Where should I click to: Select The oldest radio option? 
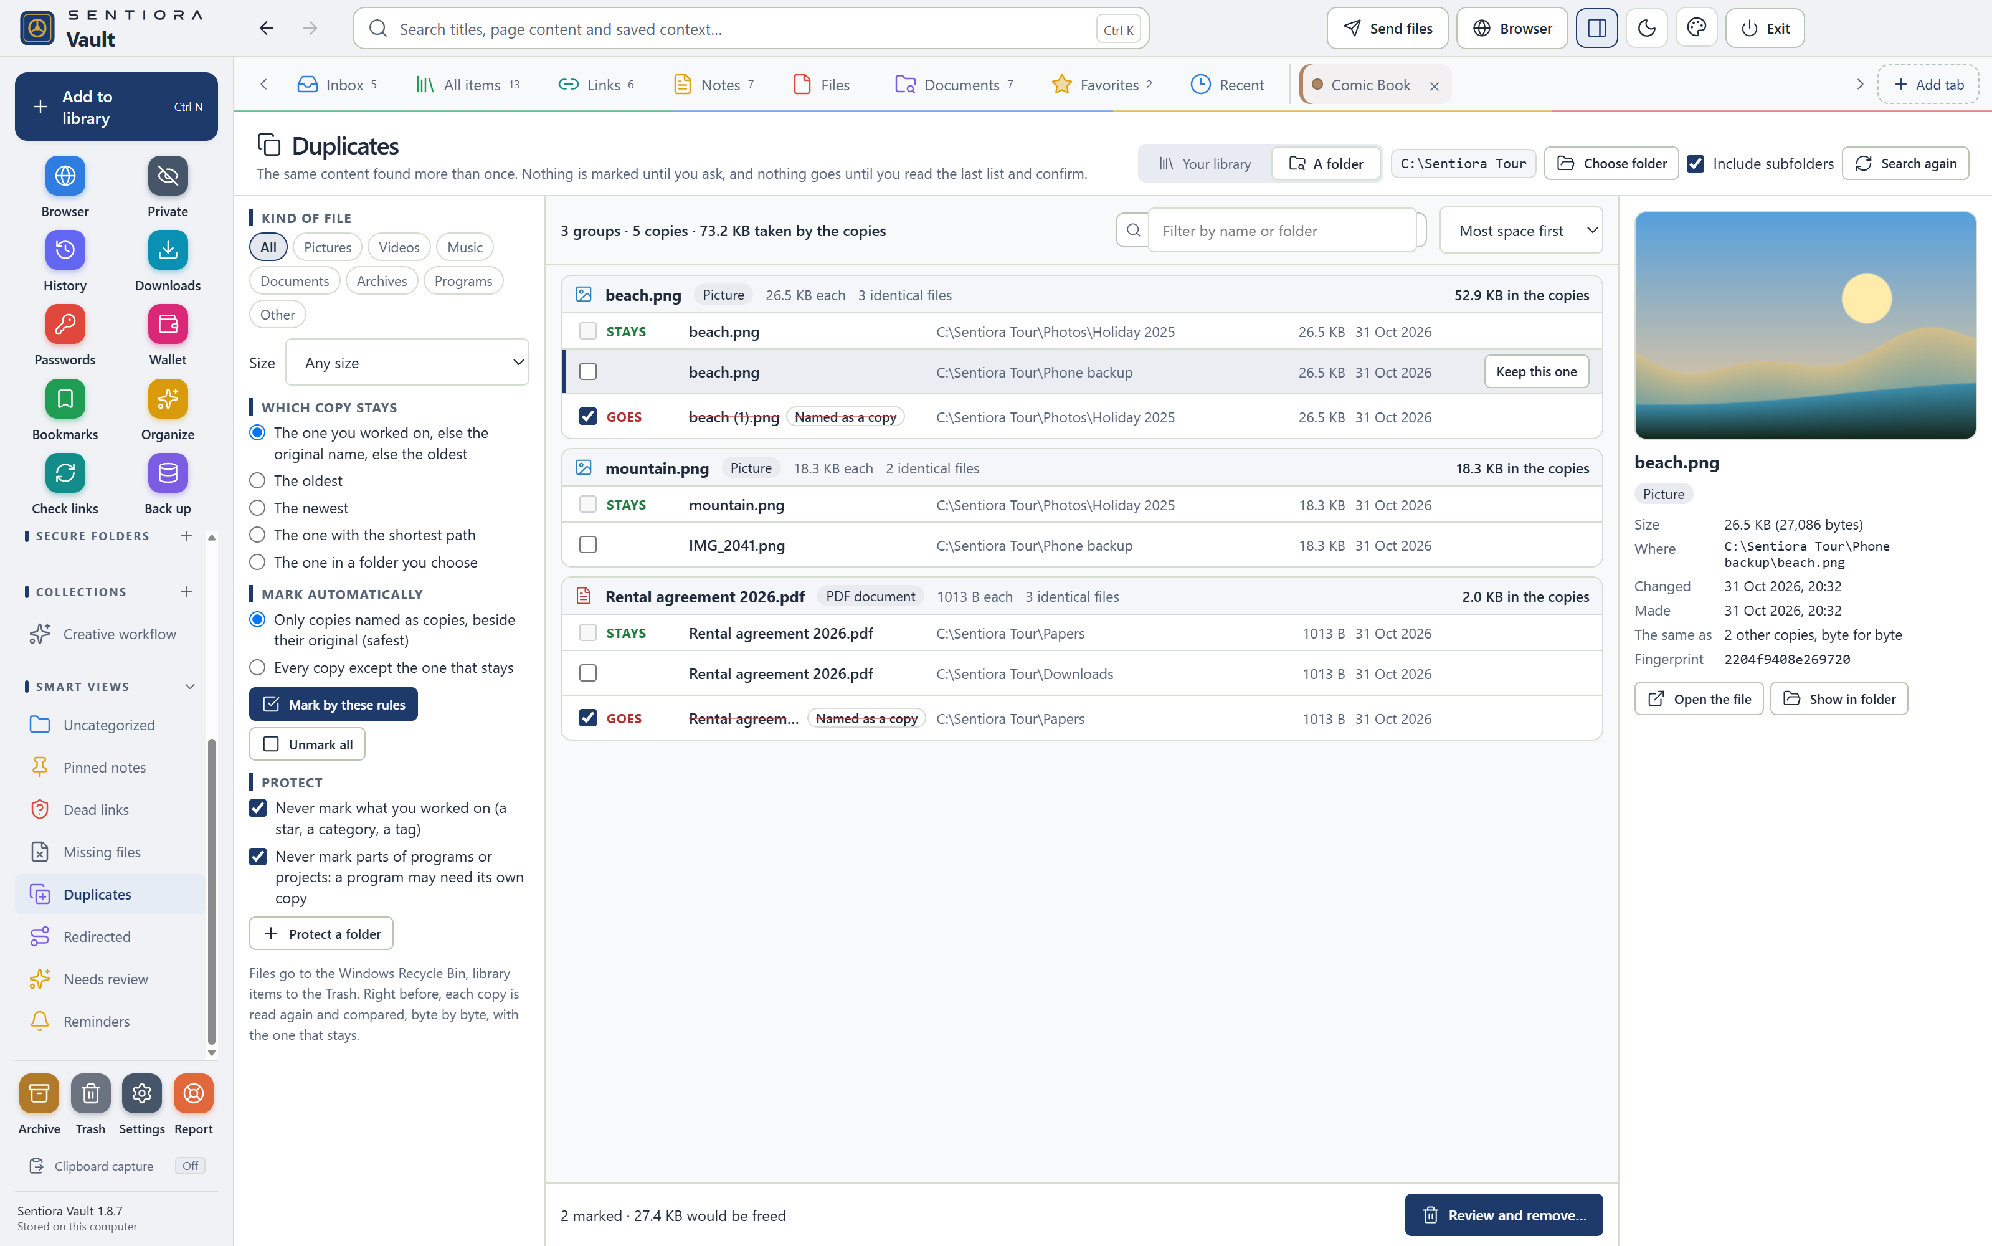[x=257, y=481]
